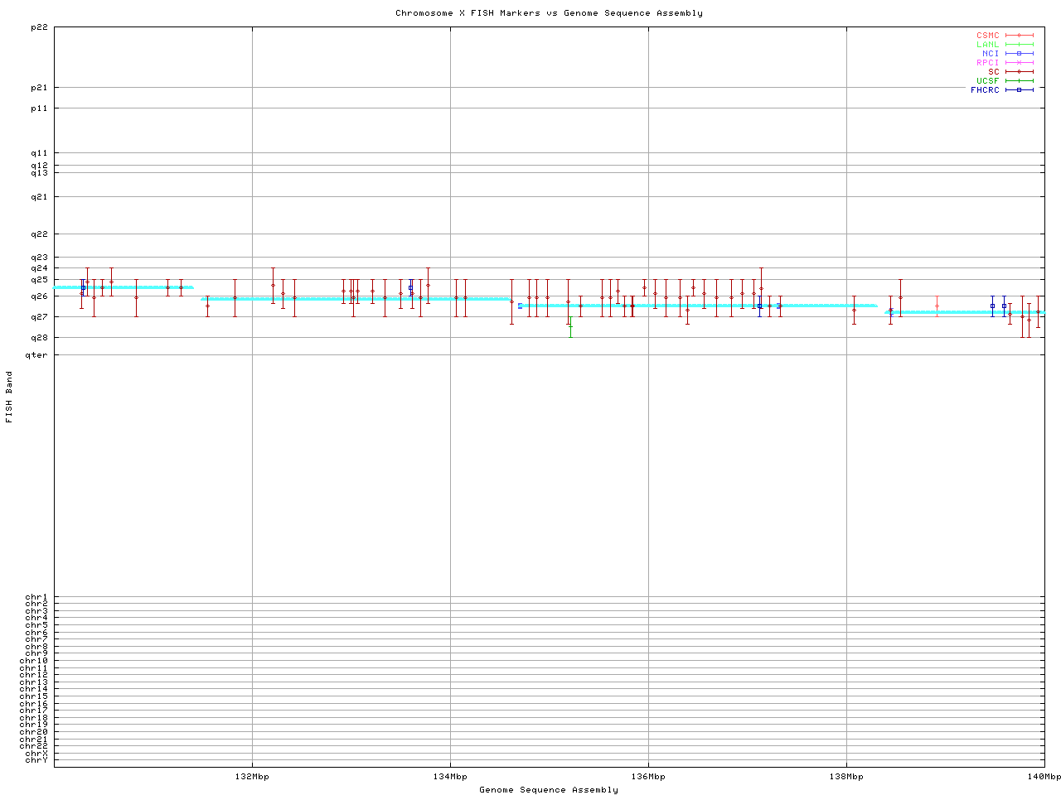1061x795 pixels.
Task: Select the SC dark red legend marker
Action: pyautogui.click(x=1019, y=72)
